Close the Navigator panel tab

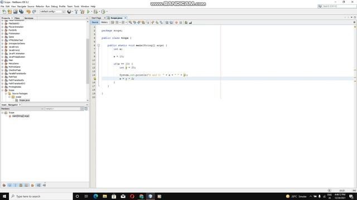[20, 105]
